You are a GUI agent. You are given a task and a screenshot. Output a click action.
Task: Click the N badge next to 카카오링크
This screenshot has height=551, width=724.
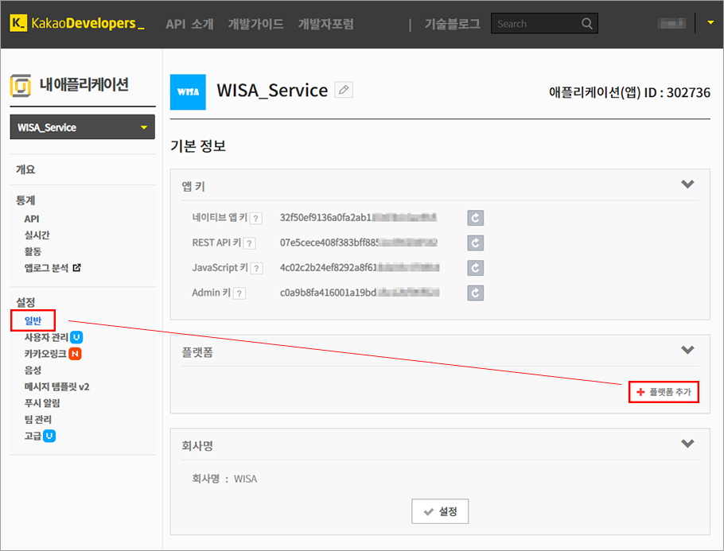pyautogui.click(x=75, y=354)
